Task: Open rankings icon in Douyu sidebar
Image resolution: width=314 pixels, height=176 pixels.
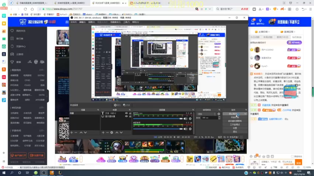Action: pos(12,38)
